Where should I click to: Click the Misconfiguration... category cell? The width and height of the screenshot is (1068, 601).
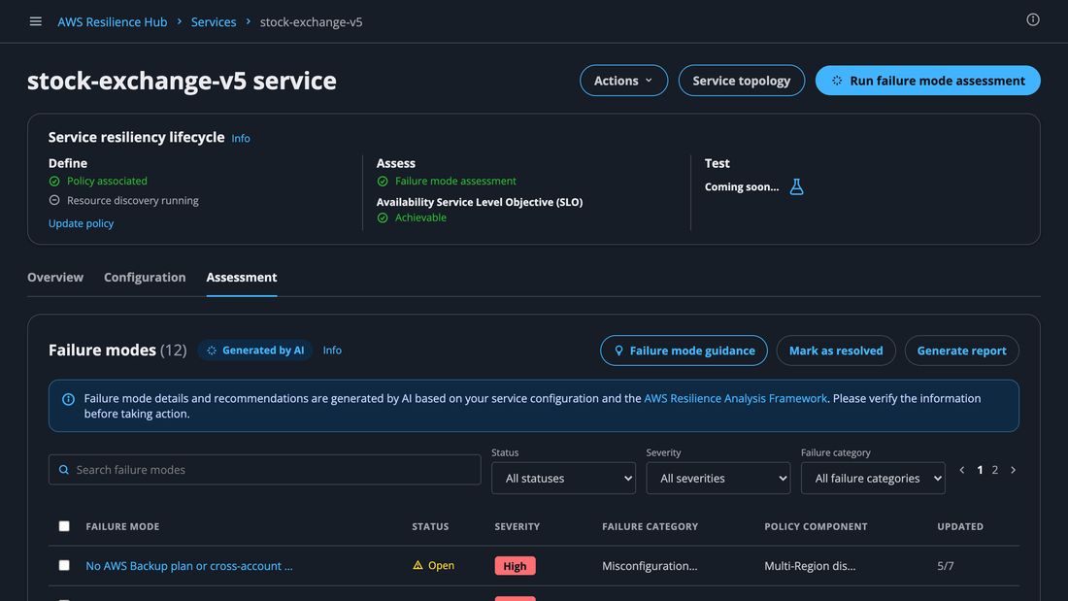tap(650, 566)
